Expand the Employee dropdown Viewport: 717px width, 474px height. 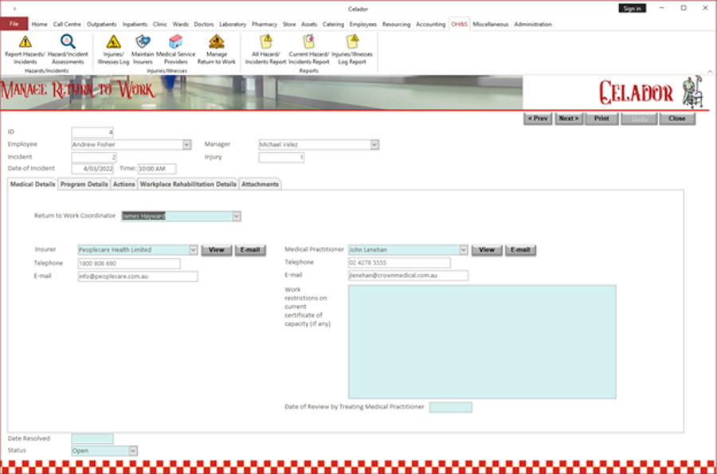click(x=187, y=145)
